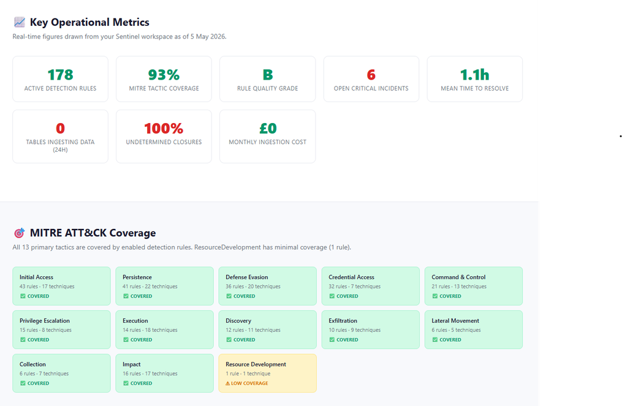This screenshot has width=622, height=406.
Task: Click the Undetermined Closures 100% card
Action: [x=164, y=137]
